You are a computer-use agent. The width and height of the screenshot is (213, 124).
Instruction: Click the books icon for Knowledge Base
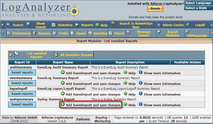113,23
